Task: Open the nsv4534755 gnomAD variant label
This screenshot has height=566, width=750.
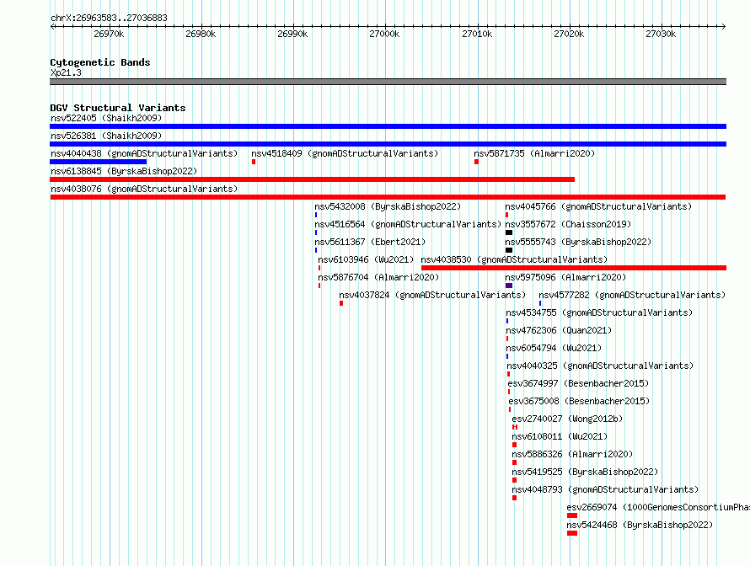Action: coord(599,312)
